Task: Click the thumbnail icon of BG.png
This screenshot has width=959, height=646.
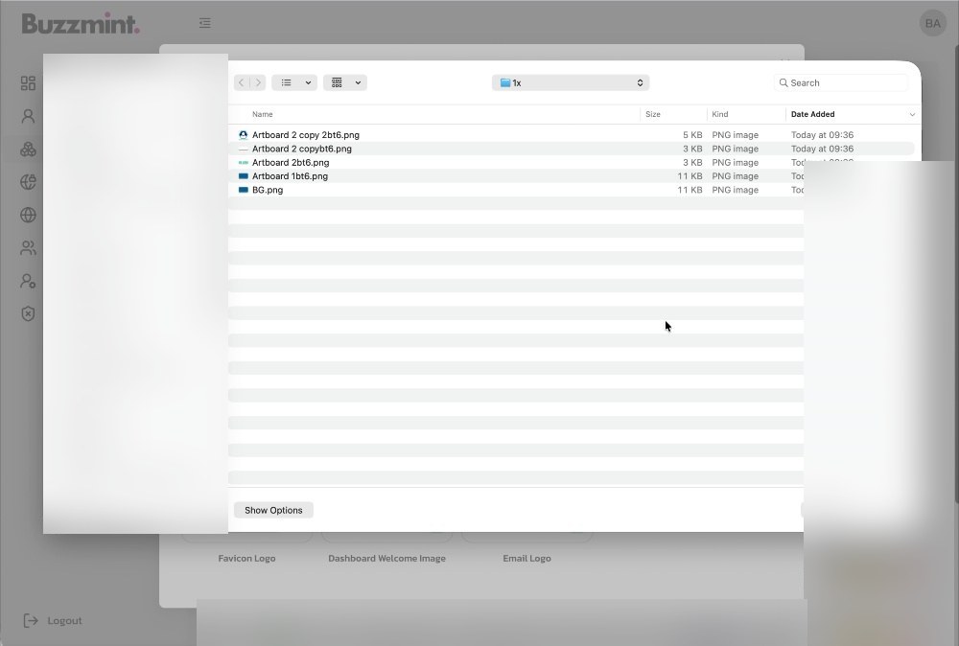Action: (243, 190)
